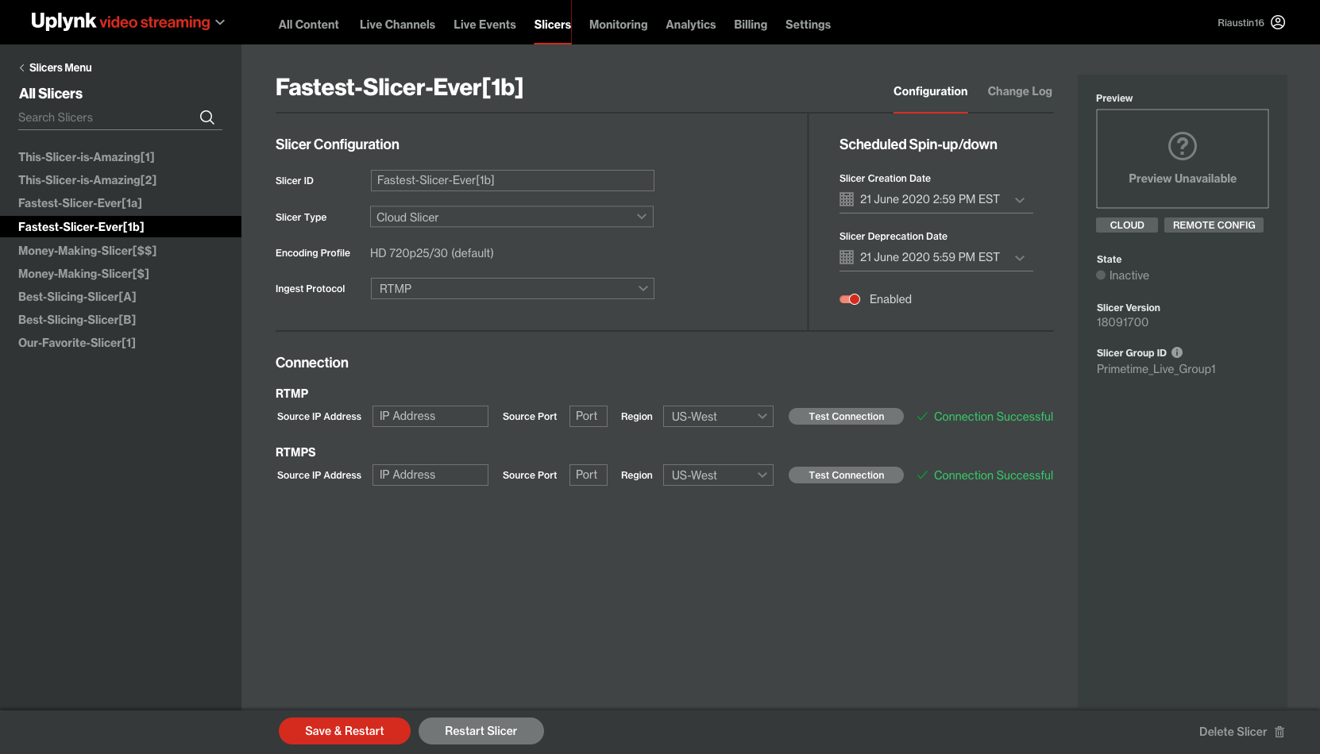This screenshot has width=1320, height=754.
Task: Click the Save & Restart button
Action: pos(344,731)
